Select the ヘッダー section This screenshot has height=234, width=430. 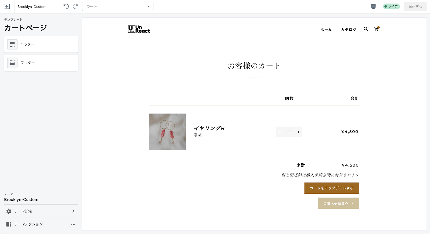[x=41, y=44]
